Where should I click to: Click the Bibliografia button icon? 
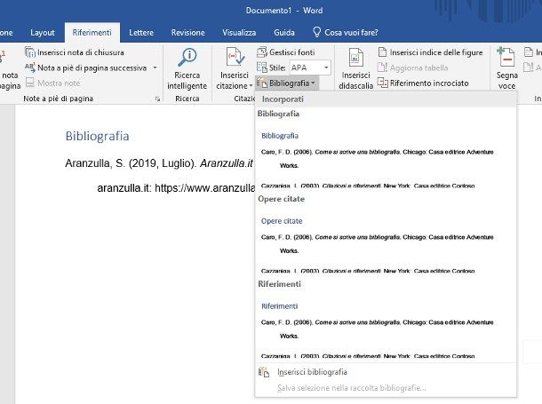(x=262, y=83)
